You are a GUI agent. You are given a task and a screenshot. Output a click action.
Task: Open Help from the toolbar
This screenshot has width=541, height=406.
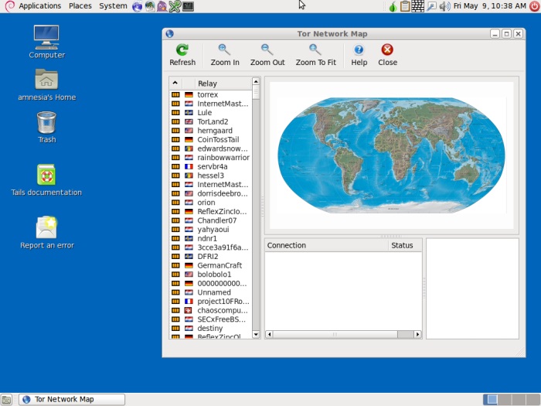(359, 54)
